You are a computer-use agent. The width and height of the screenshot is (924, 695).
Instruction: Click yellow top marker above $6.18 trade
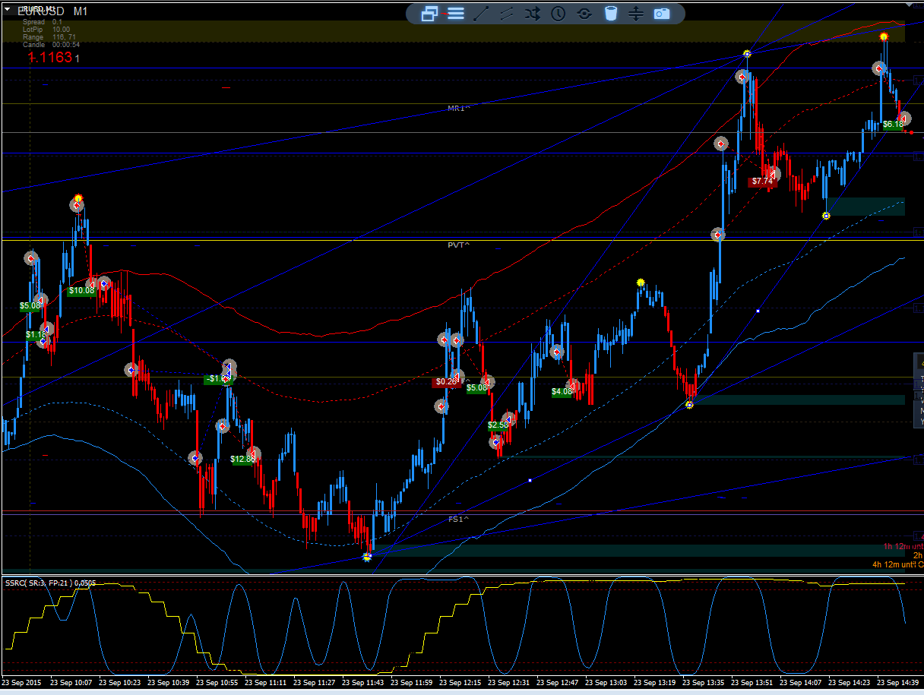(884, 36)
